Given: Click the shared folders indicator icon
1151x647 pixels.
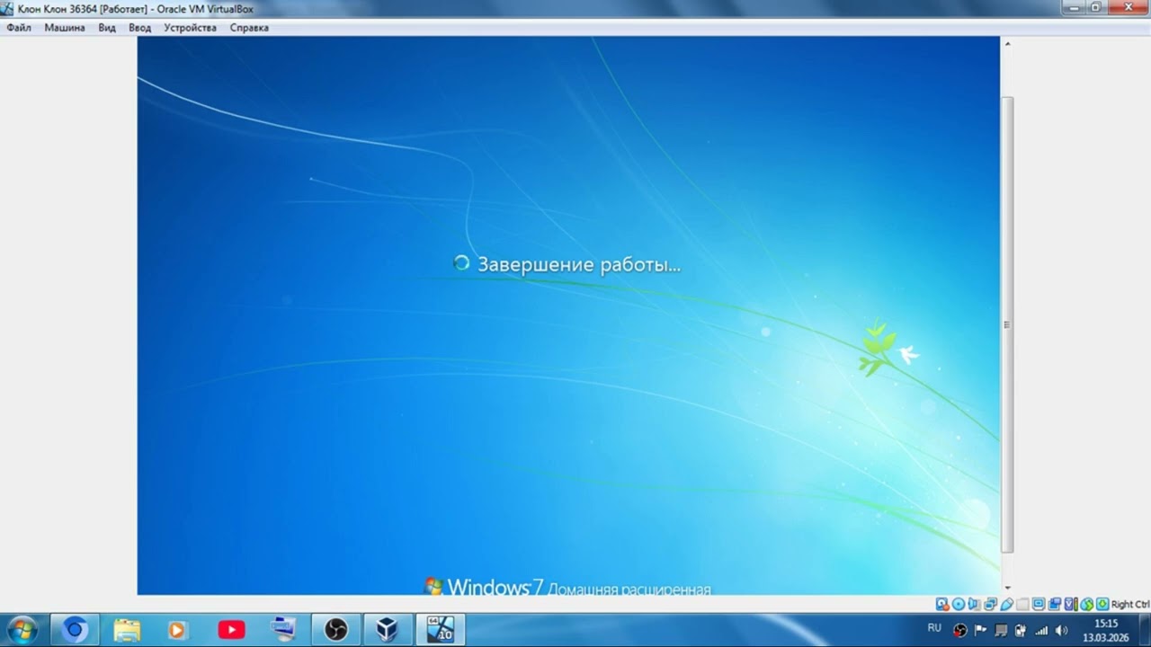Looking at the screenshot, I should point(1022,604).
